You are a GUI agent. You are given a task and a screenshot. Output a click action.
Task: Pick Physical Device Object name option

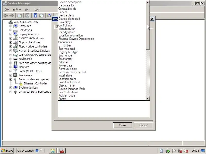pyautogui.click(x=102, y=39)
